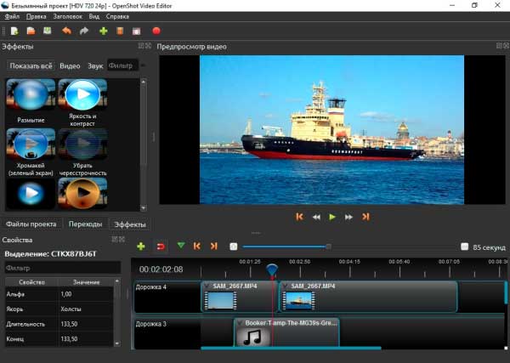This screenshot has width=510, height=363.
Task: Click the Open Project folder icon
Action: pos(31,31)
